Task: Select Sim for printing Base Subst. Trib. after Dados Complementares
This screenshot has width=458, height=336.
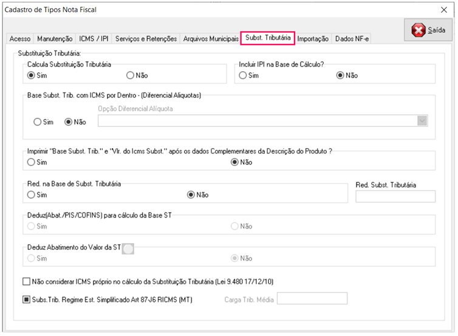Action: pos(31,162)
